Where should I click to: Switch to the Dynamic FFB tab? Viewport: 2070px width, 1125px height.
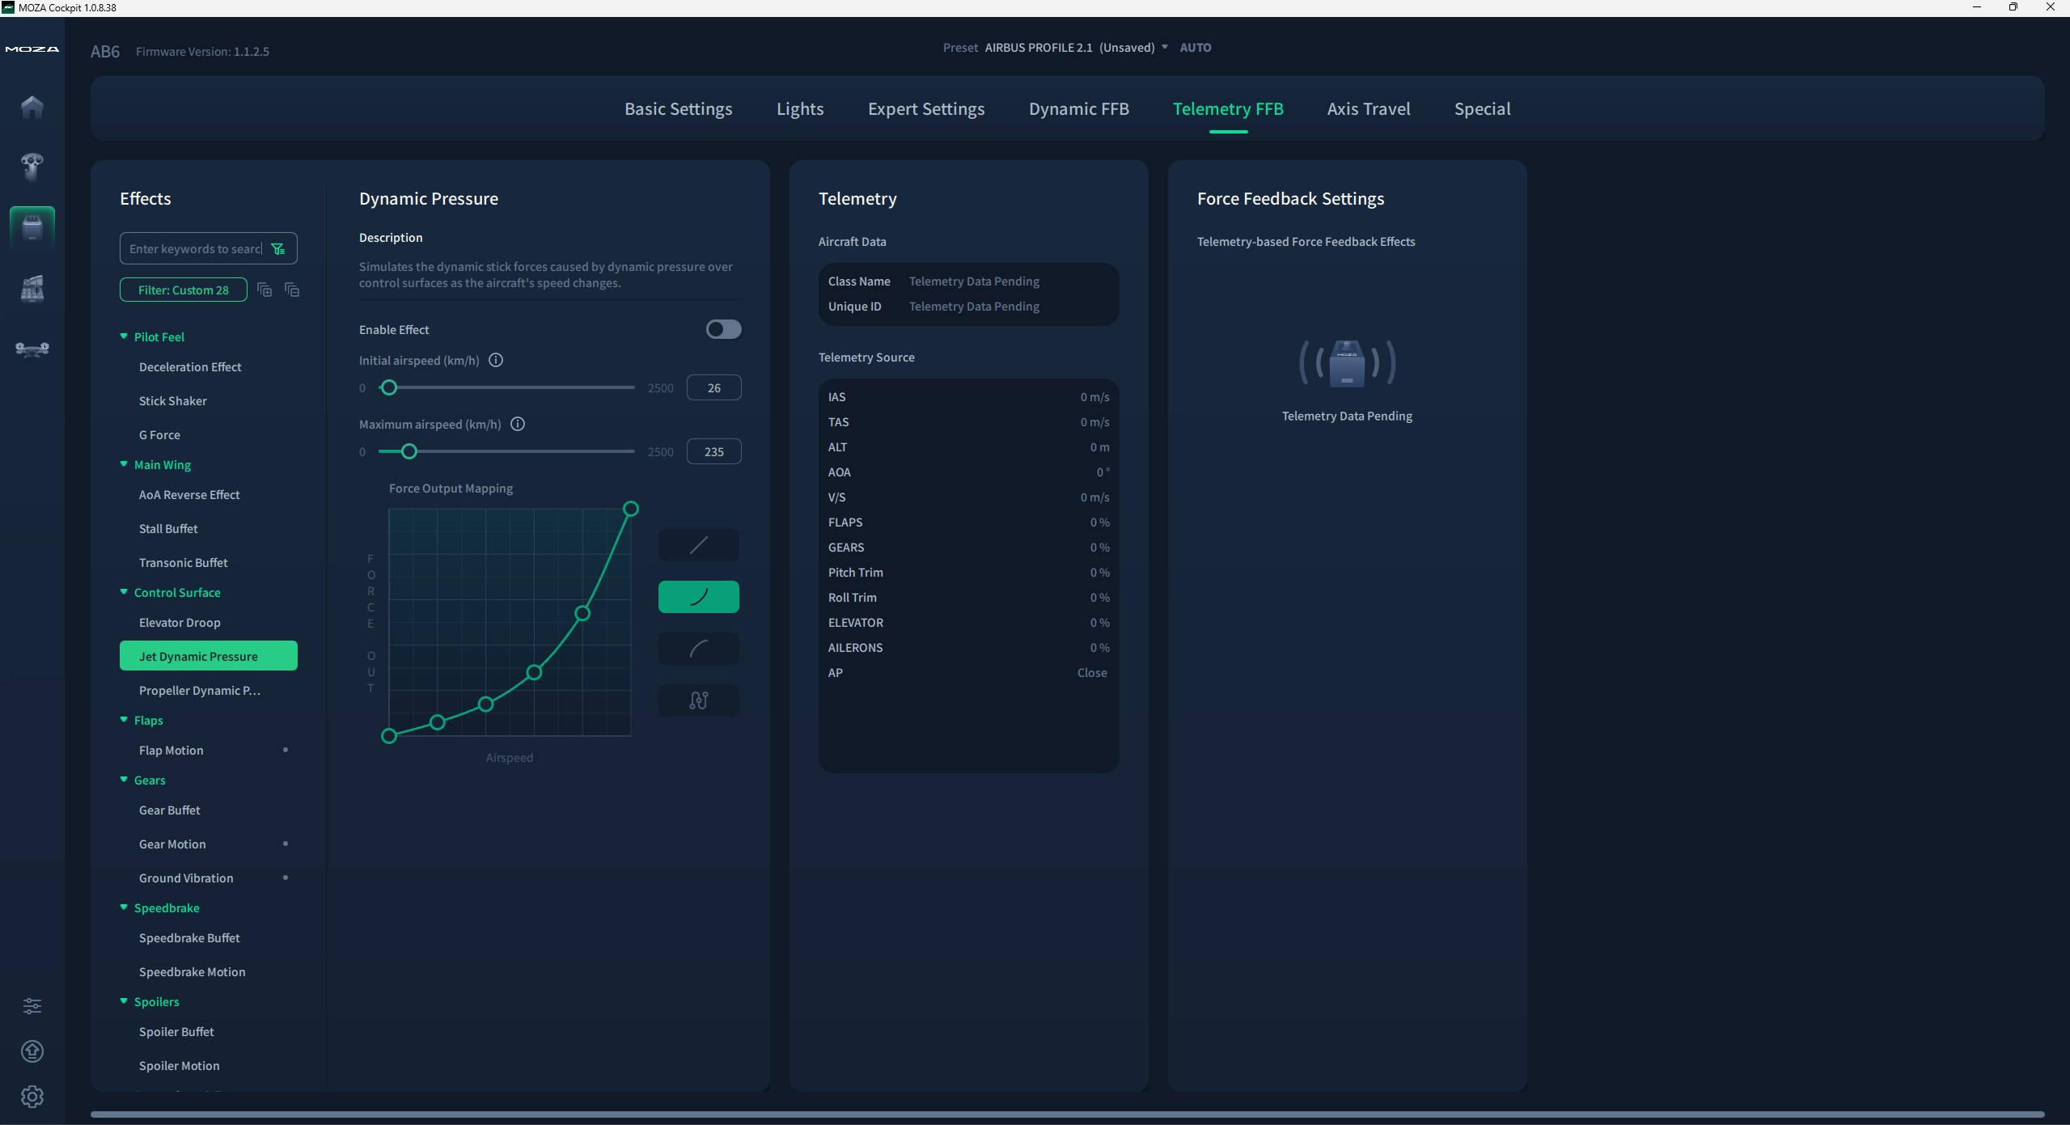[1078, 108]
